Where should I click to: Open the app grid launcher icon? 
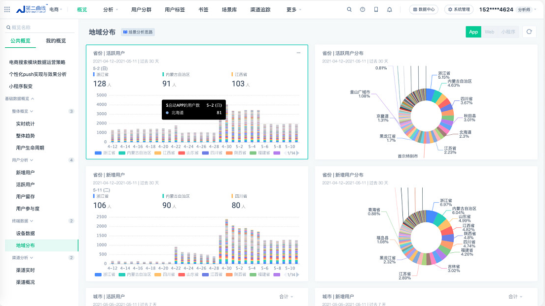[7, 9]
